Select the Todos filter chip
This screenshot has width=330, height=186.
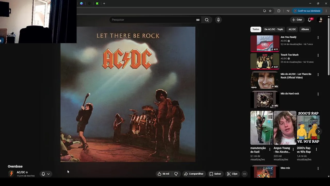(x=256, y=29)
